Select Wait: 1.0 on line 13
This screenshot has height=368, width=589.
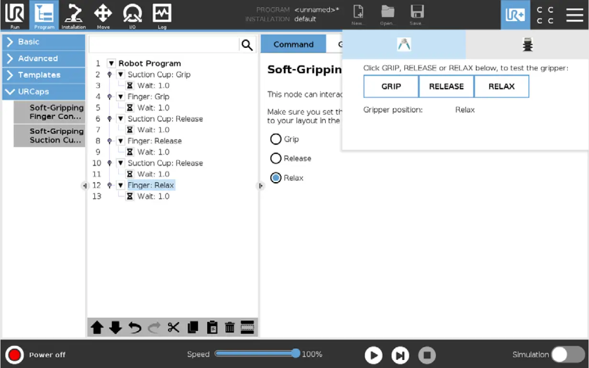click(x=153, y=196)
